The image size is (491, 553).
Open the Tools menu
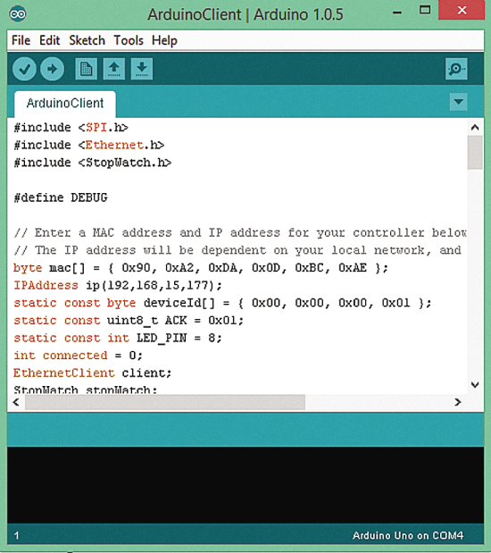pos(129,40)
